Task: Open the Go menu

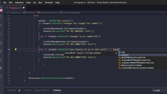Action: pyautogui.click(x=34, y=2)
